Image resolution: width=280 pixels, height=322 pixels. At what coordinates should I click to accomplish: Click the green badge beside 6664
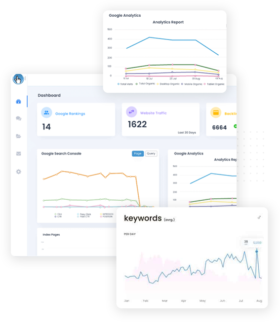coord(235,126)
